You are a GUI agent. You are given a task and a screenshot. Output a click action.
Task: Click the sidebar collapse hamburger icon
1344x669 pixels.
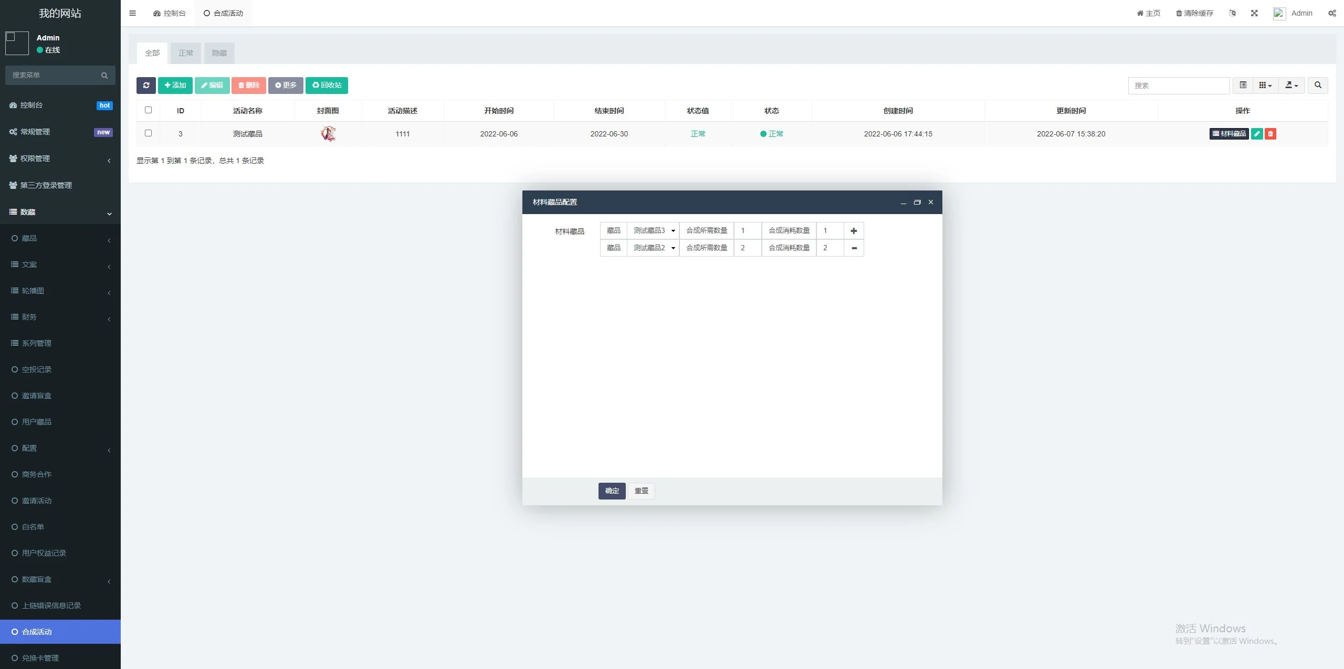pyautogui.click(x=132, y=13)
